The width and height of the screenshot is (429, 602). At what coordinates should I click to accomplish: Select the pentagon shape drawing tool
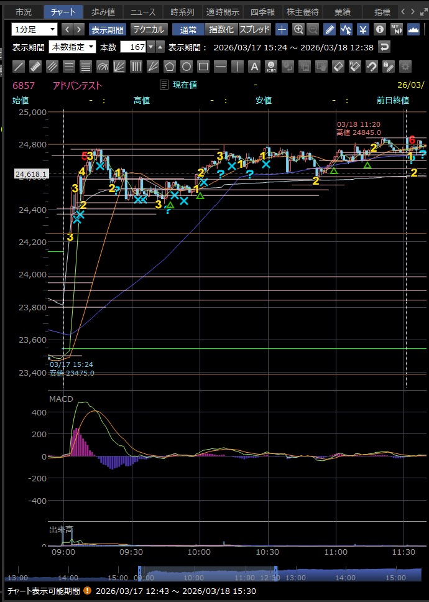[x=169, y=66]
